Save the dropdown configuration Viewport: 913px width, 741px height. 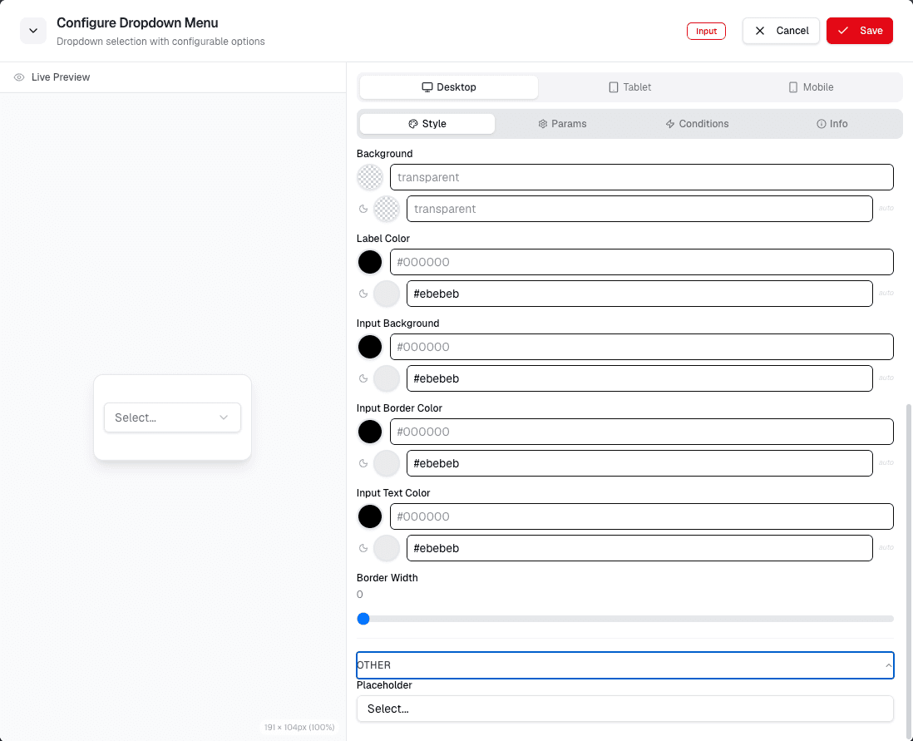[860, 31]
